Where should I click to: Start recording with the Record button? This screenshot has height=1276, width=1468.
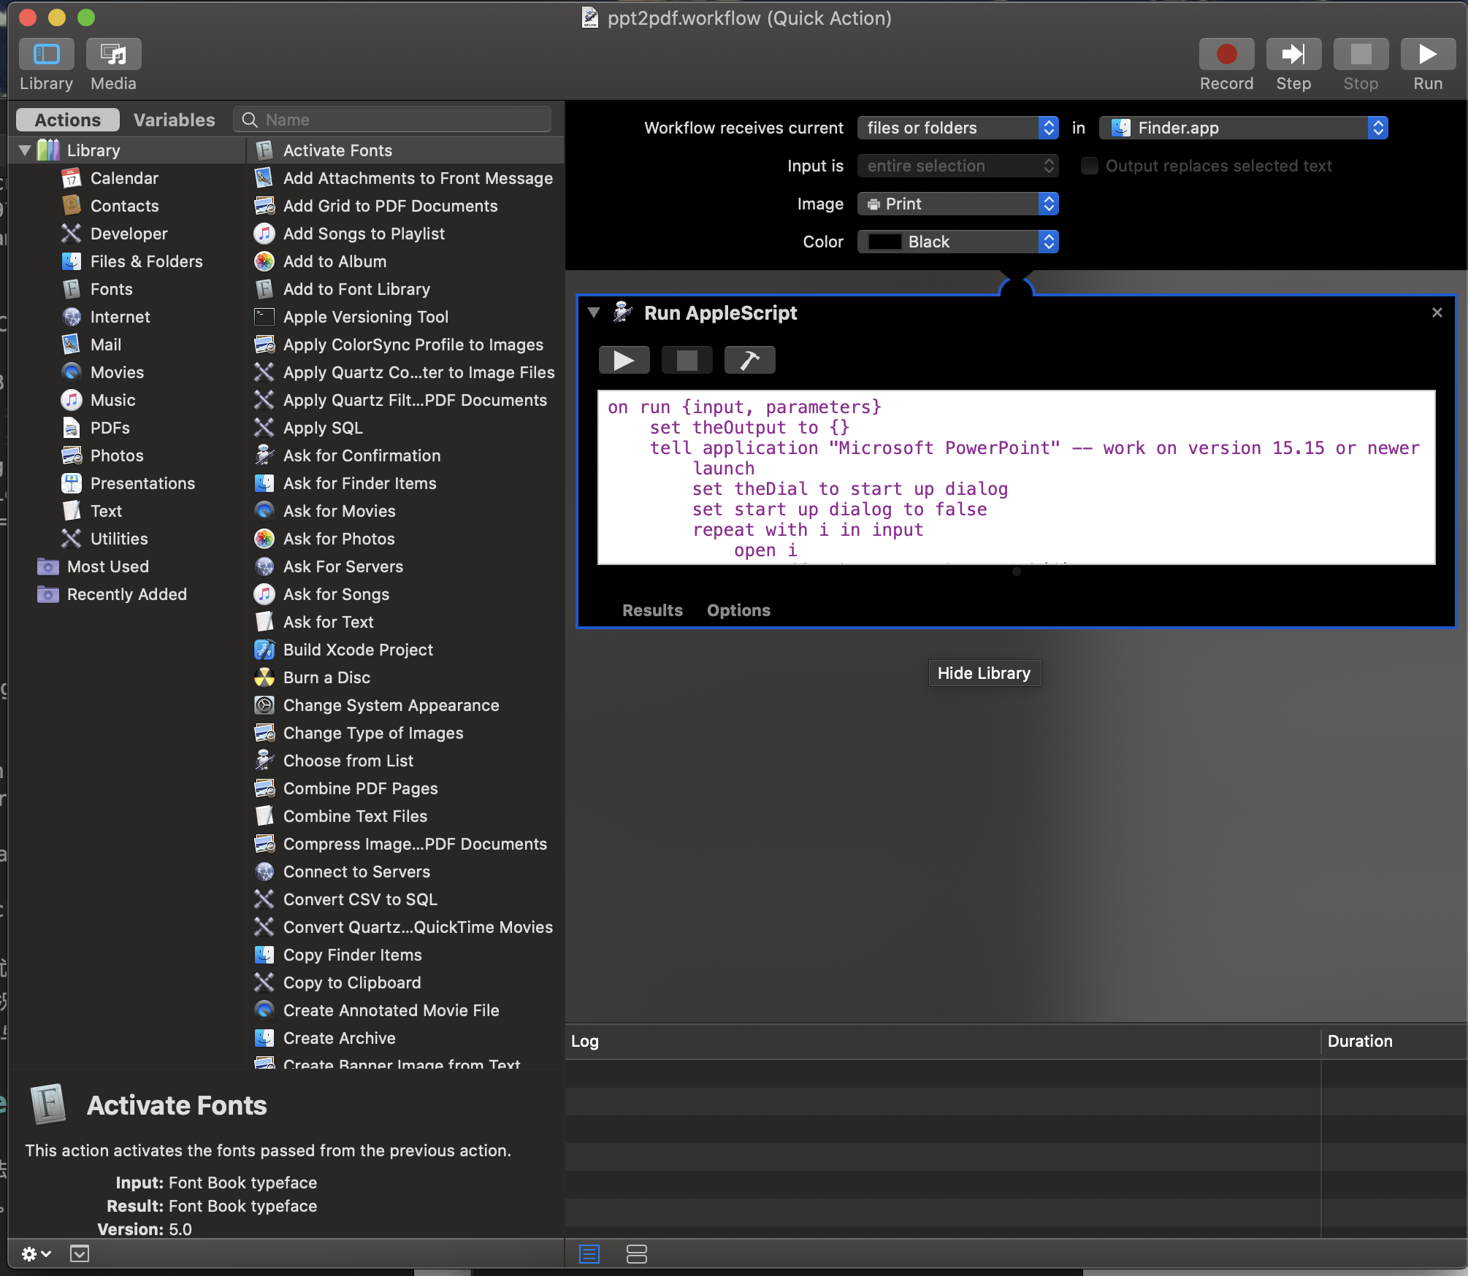(1226, 54)
